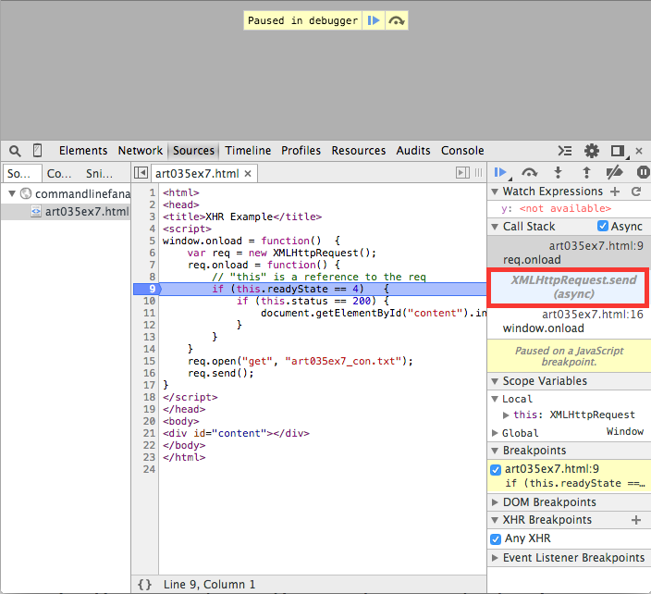Expand the Global scope
The image size is (651, 594).
click(495, 433)
